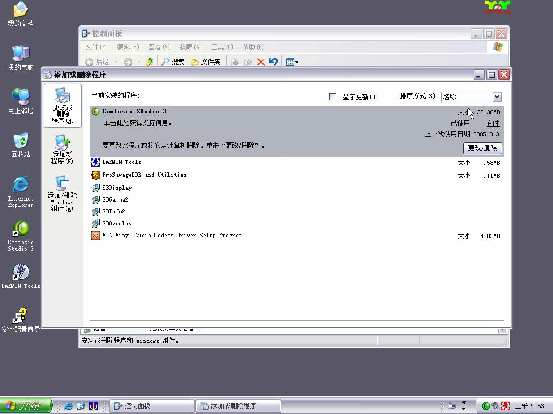Launch Internet Explorer from quick launch bar
This screenshot has height=414, width=553.
[x=69, y=406]
